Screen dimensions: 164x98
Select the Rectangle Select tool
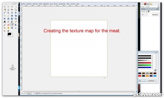(x=5, y=7)
